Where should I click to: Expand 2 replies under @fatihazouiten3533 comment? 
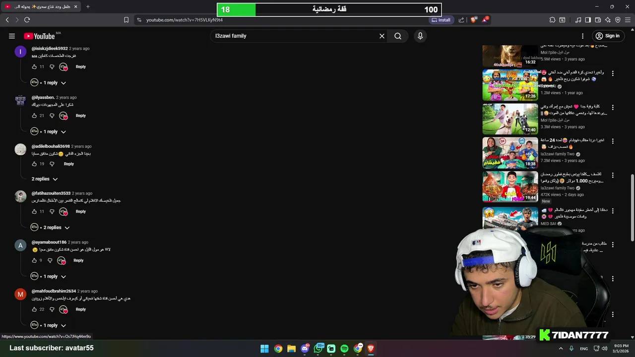click(x=51, y=228)
